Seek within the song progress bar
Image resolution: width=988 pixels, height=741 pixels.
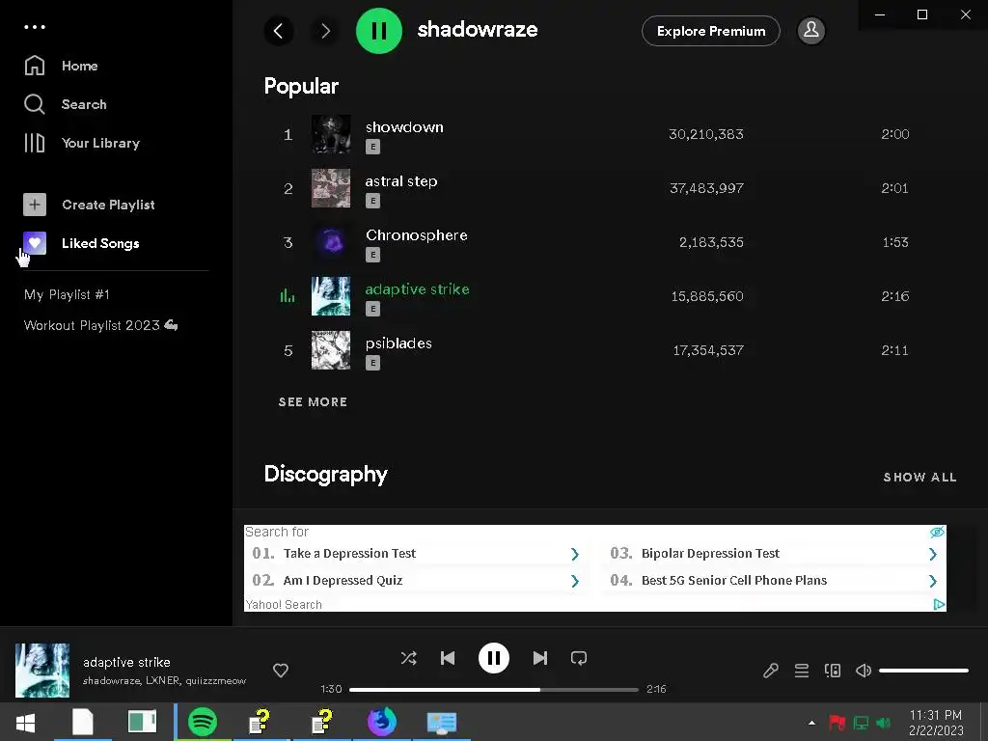tap(493, 689)
